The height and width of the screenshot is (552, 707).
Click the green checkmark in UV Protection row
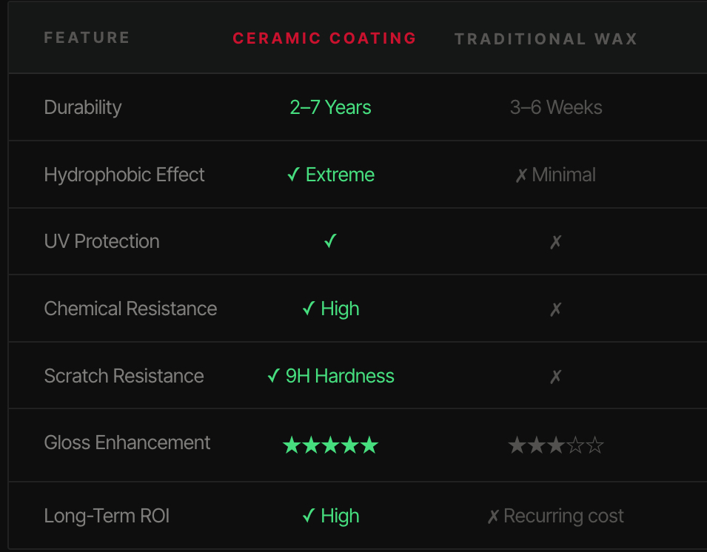[x=330, y=241]
